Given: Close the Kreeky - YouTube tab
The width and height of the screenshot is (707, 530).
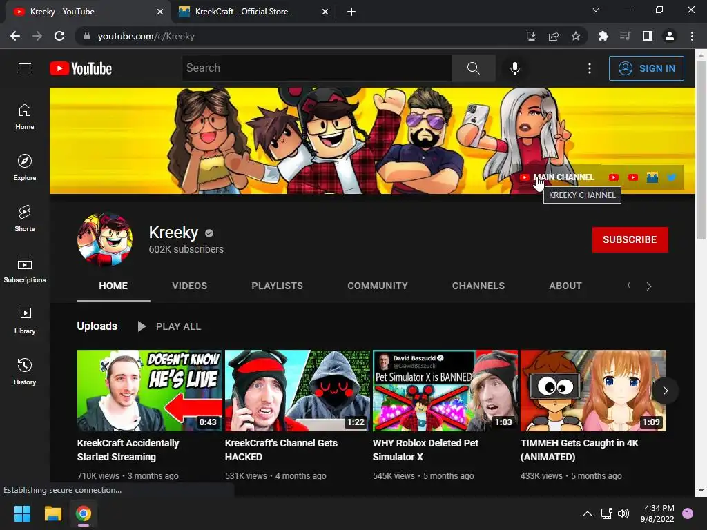Looking at the screenshot, I should click(160, 12).
